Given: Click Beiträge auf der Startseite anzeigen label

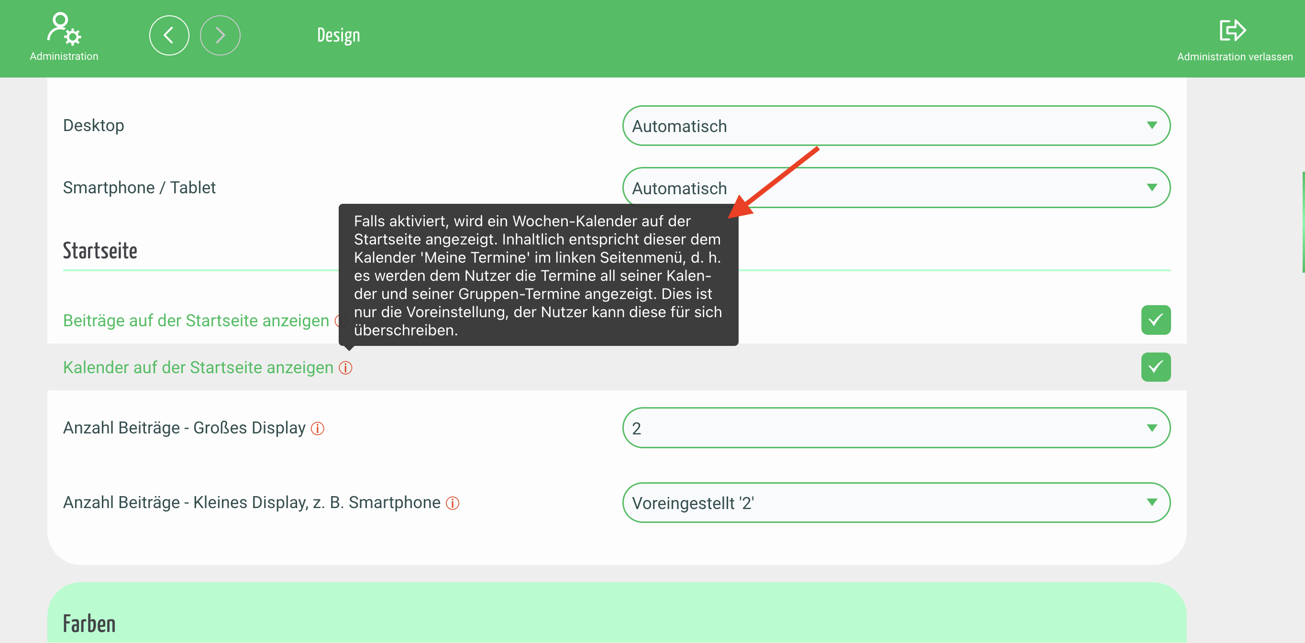Looking at the screenshot, I should click(196, 321).
